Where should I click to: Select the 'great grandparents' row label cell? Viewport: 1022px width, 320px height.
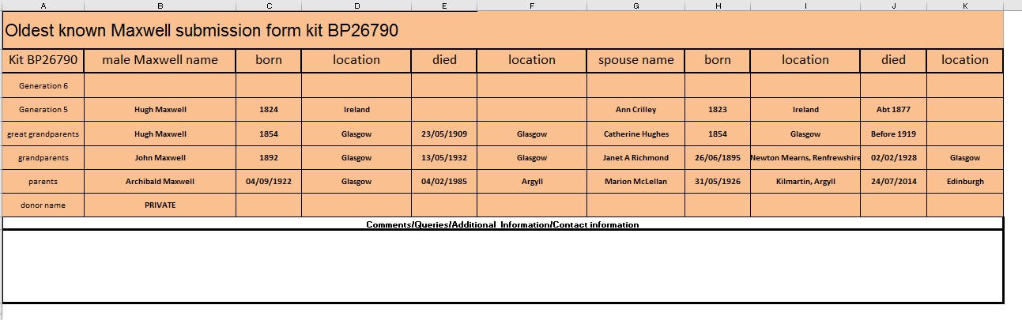click(x=43, y=134)
